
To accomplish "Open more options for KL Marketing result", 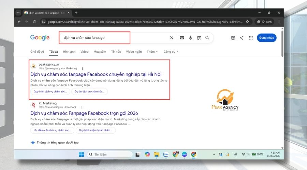I will tap(82, 107).
